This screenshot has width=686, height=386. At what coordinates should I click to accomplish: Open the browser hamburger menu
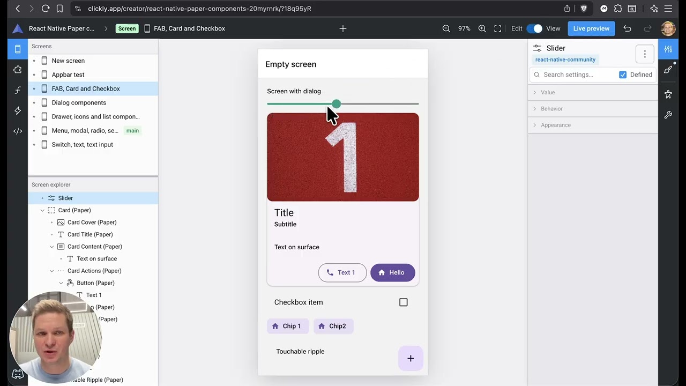click(668, 9)
